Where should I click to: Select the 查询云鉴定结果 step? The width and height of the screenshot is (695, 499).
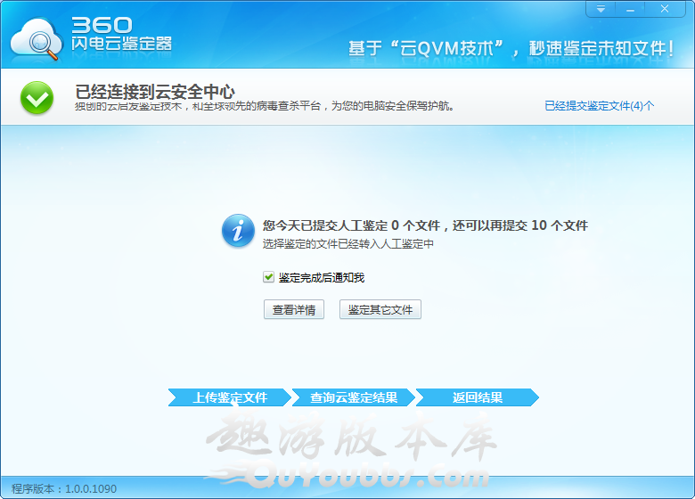tap(354, 397)
